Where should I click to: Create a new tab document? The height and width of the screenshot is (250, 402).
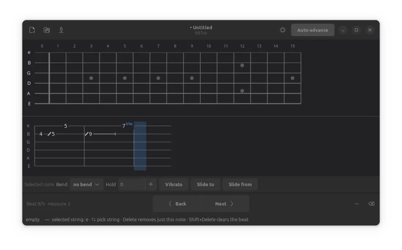click(32, 30)
